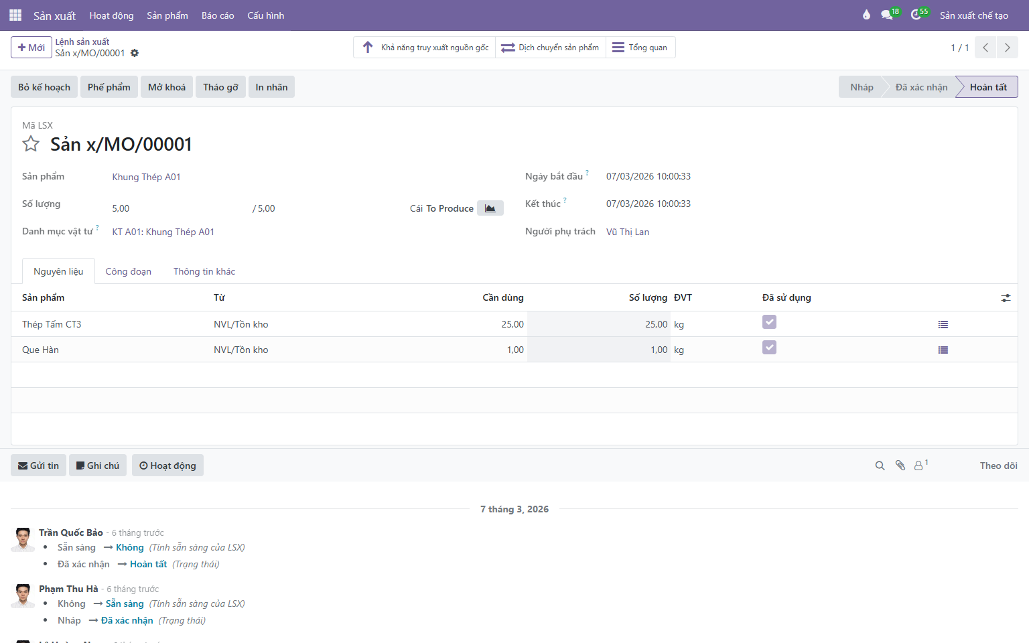Toggle Đã sử dụng checkbox for Que Hàn
The width and height of the screenshot is (1029, 643).
click(769, 348)
